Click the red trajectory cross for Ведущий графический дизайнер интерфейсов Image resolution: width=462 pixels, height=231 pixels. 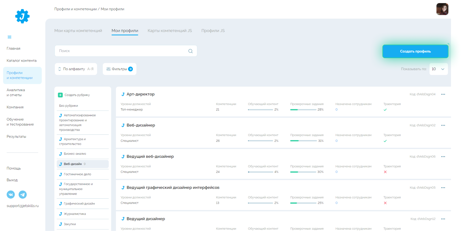pyautogui.click(x=385, y=203)
